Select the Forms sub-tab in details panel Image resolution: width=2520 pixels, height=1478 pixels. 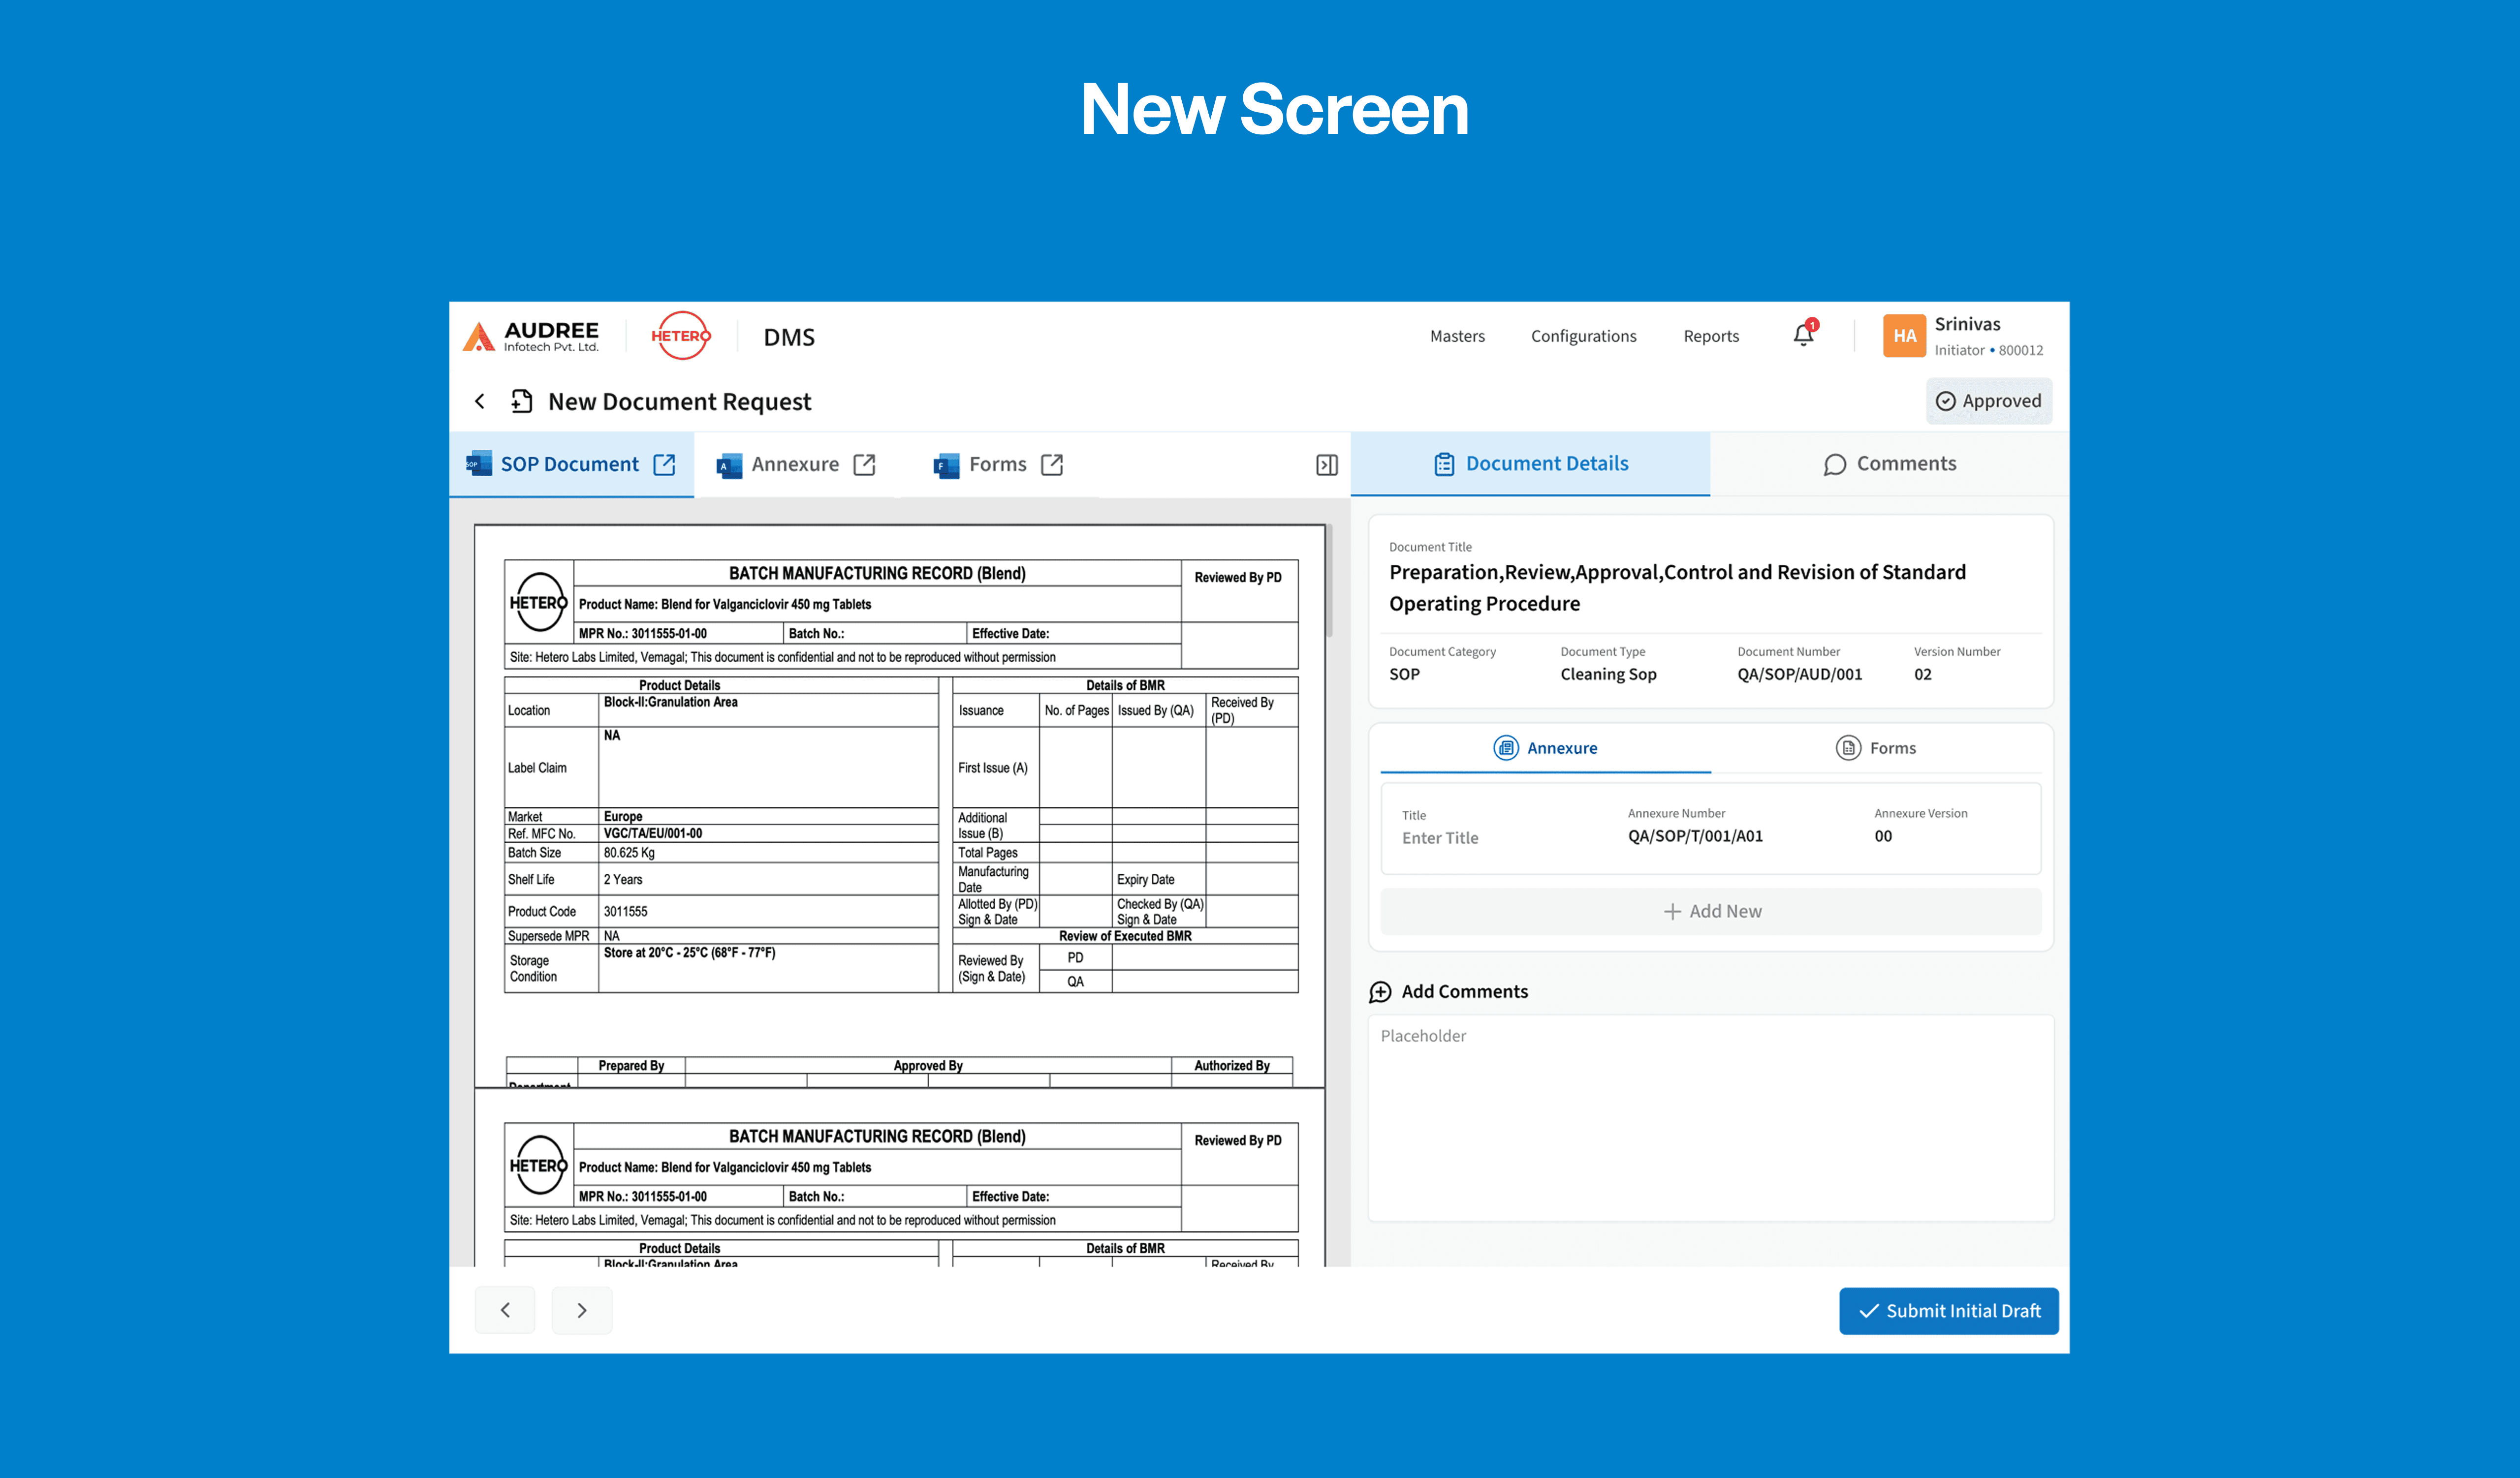tap(1876, 747)
